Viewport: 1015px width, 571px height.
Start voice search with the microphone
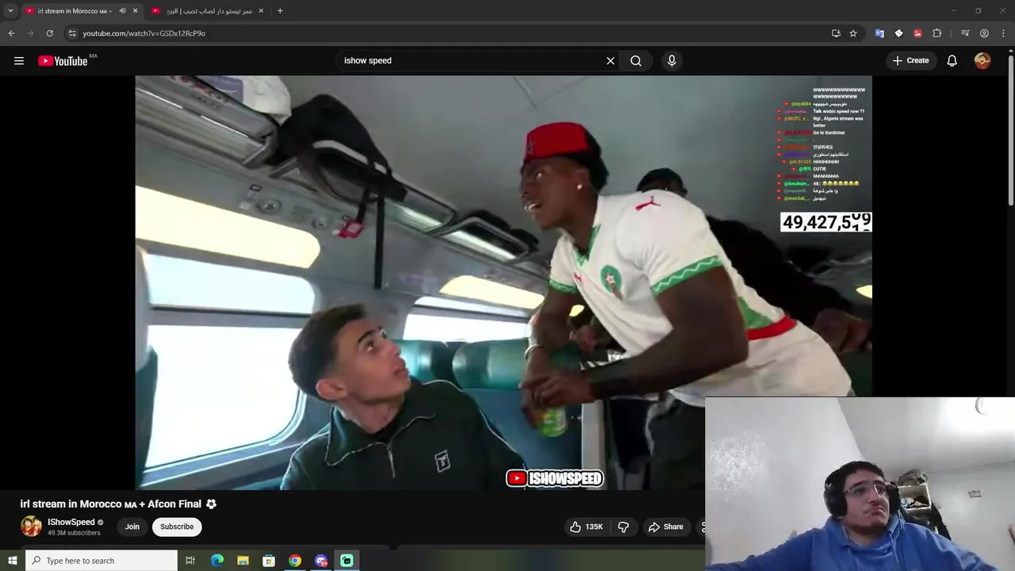click(672, 61)
